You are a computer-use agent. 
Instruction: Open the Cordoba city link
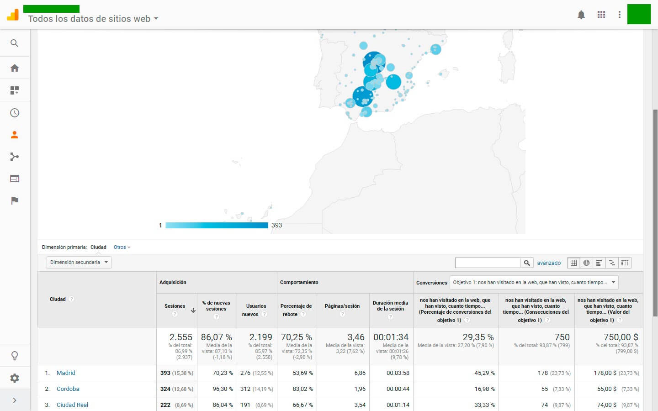coord(68,389)
